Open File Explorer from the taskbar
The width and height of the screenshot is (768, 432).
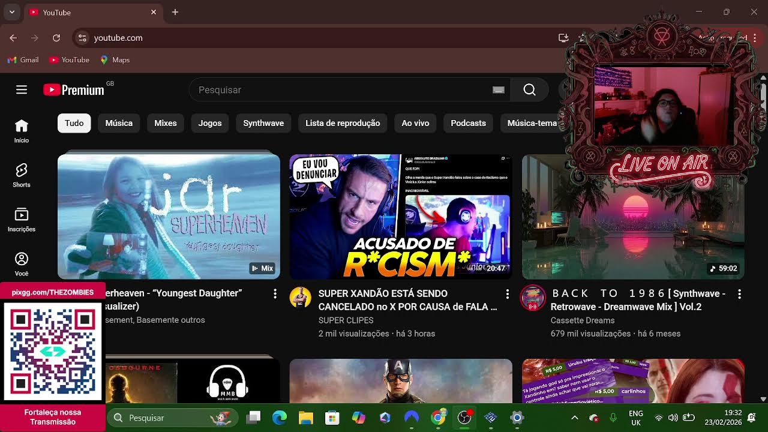(x=306, y=418)
